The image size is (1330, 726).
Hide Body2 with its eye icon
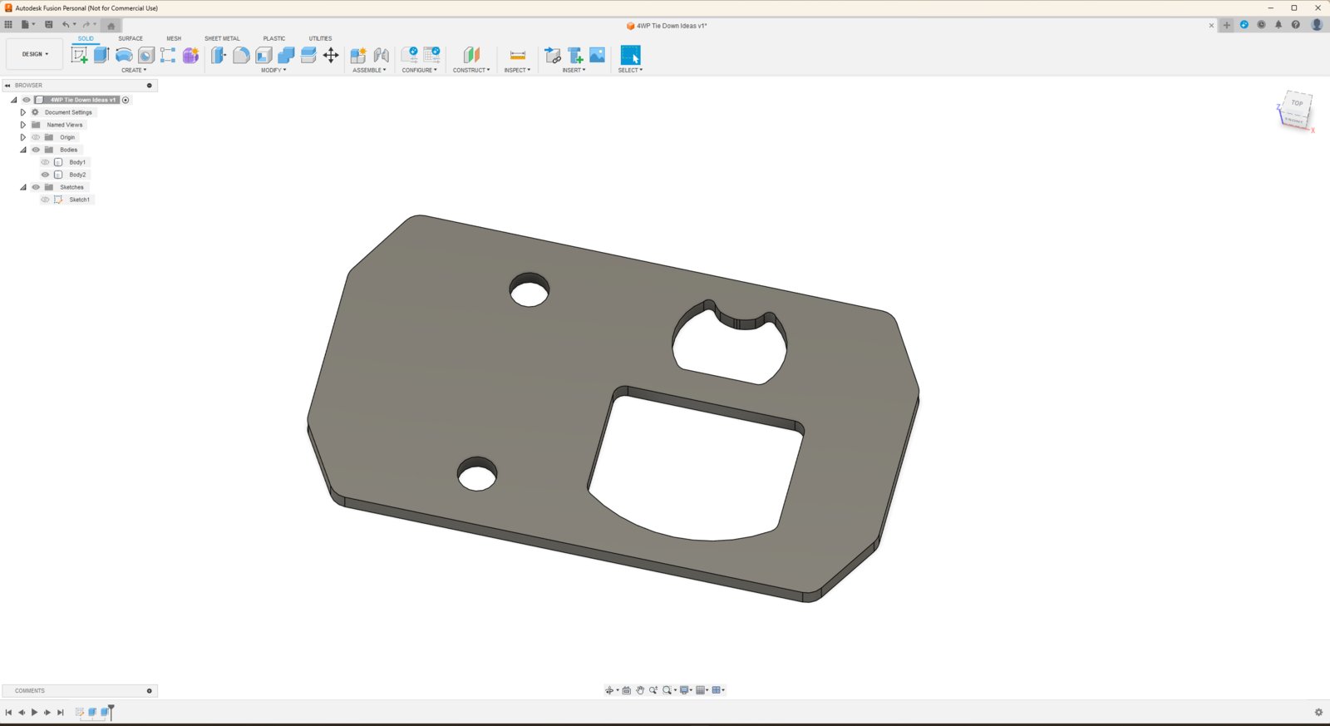[45, 175]
